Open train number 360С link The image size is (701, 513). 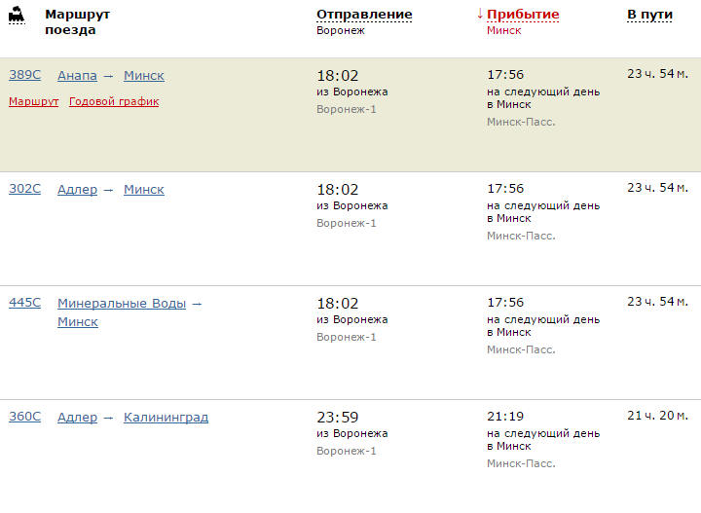click(x=24, y=418)
